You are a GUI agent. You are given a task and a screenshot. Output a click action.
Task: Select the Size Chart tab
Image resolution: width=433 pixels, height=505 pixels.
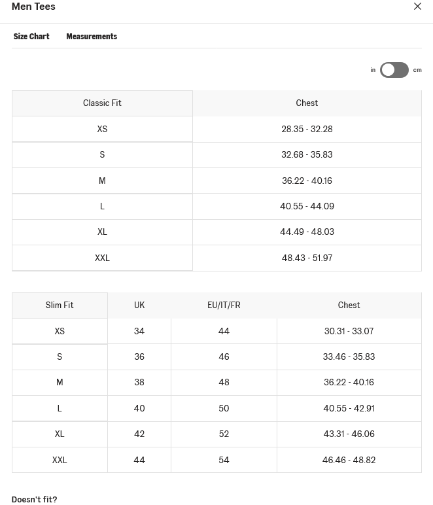pyautogui.click(x=31, y=37)
